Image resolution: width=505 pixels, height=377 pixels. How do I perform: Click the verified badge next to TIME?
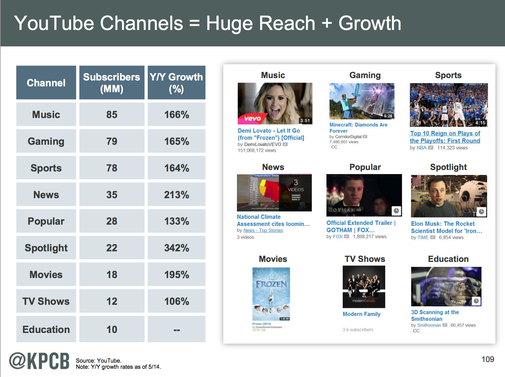(432, 237)
